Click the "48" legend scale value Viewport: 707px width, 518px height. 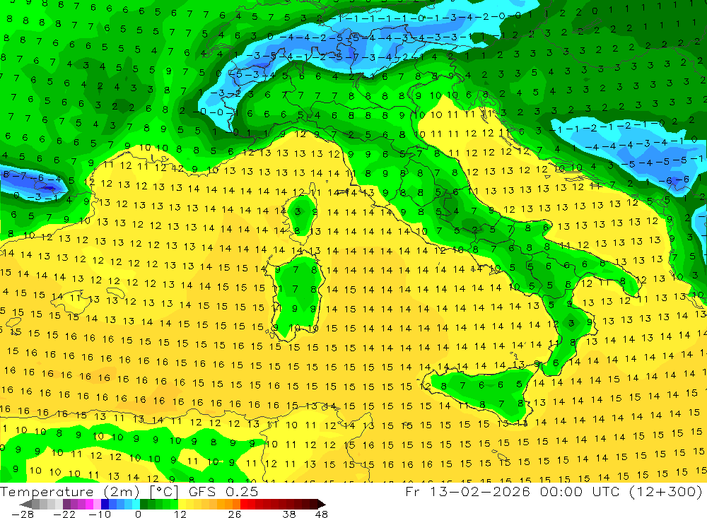(x=322, y=514)
